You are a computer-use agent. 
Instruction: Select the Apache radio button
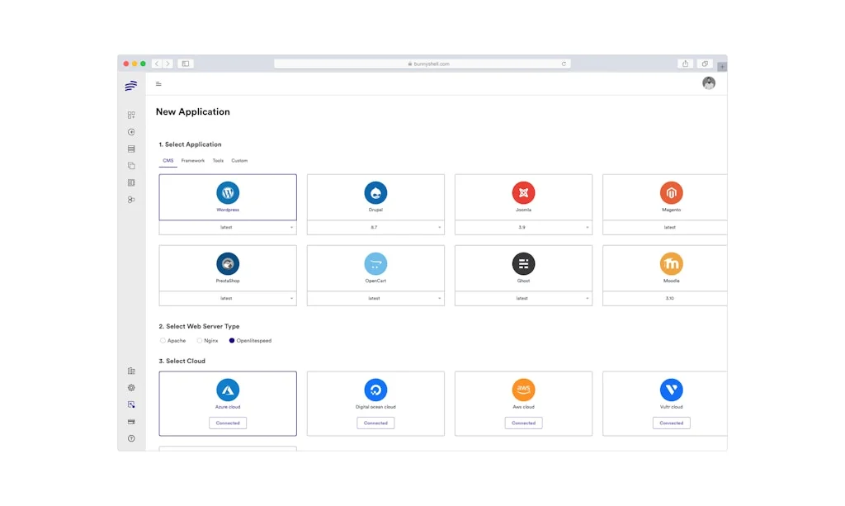163,341
